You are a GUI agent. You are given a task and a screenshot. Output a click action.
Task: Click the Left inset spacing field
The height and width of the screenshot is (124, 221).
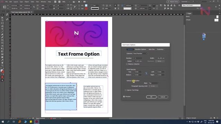161,72
